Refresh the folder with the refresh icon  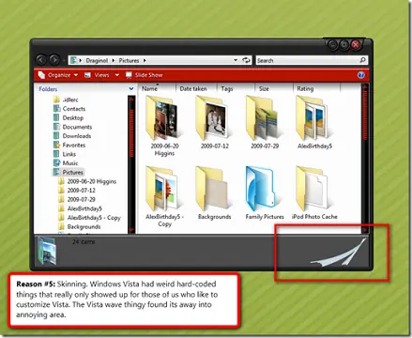(x=246, y=60)
